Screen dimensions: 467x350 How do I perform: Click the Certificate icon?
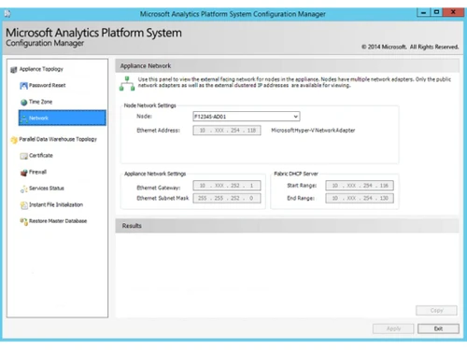[x=23, y=156]
